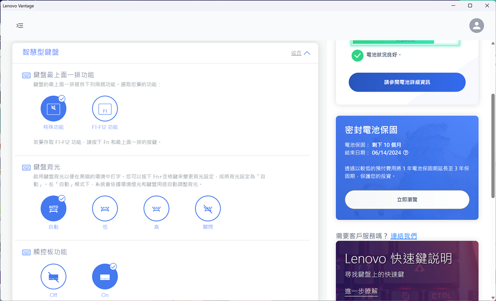Collapse the 智慧型鍵盤 section with 收合

296,53
